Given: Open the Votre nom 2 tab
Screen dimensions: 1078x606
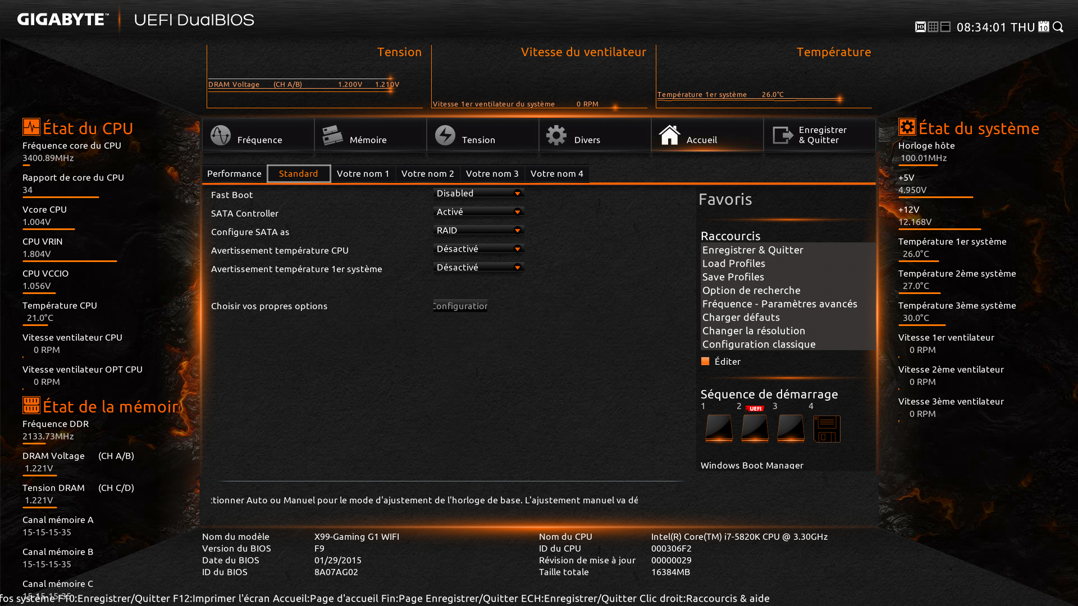Looking at the screenshot, I should coord(428,173).
